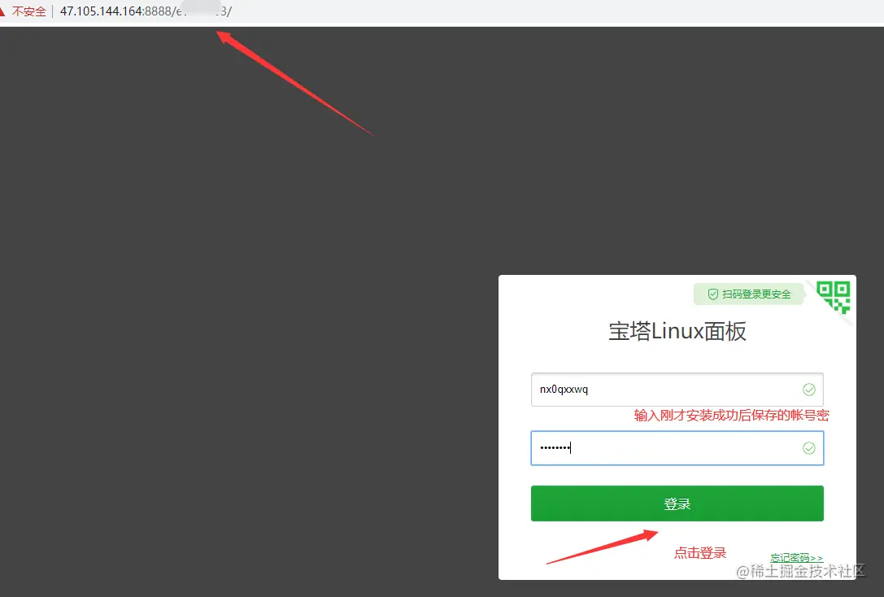Open the 忘记密码 link
The height and width of the screenshot is (597, 884).
pos(796,557)
